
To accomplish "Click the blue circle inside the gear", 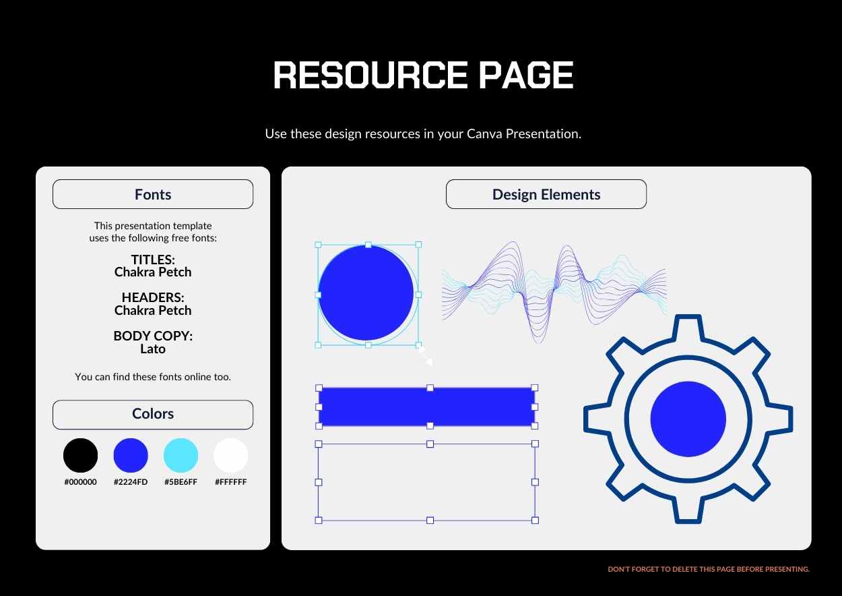I will click(x=688, y=419).
